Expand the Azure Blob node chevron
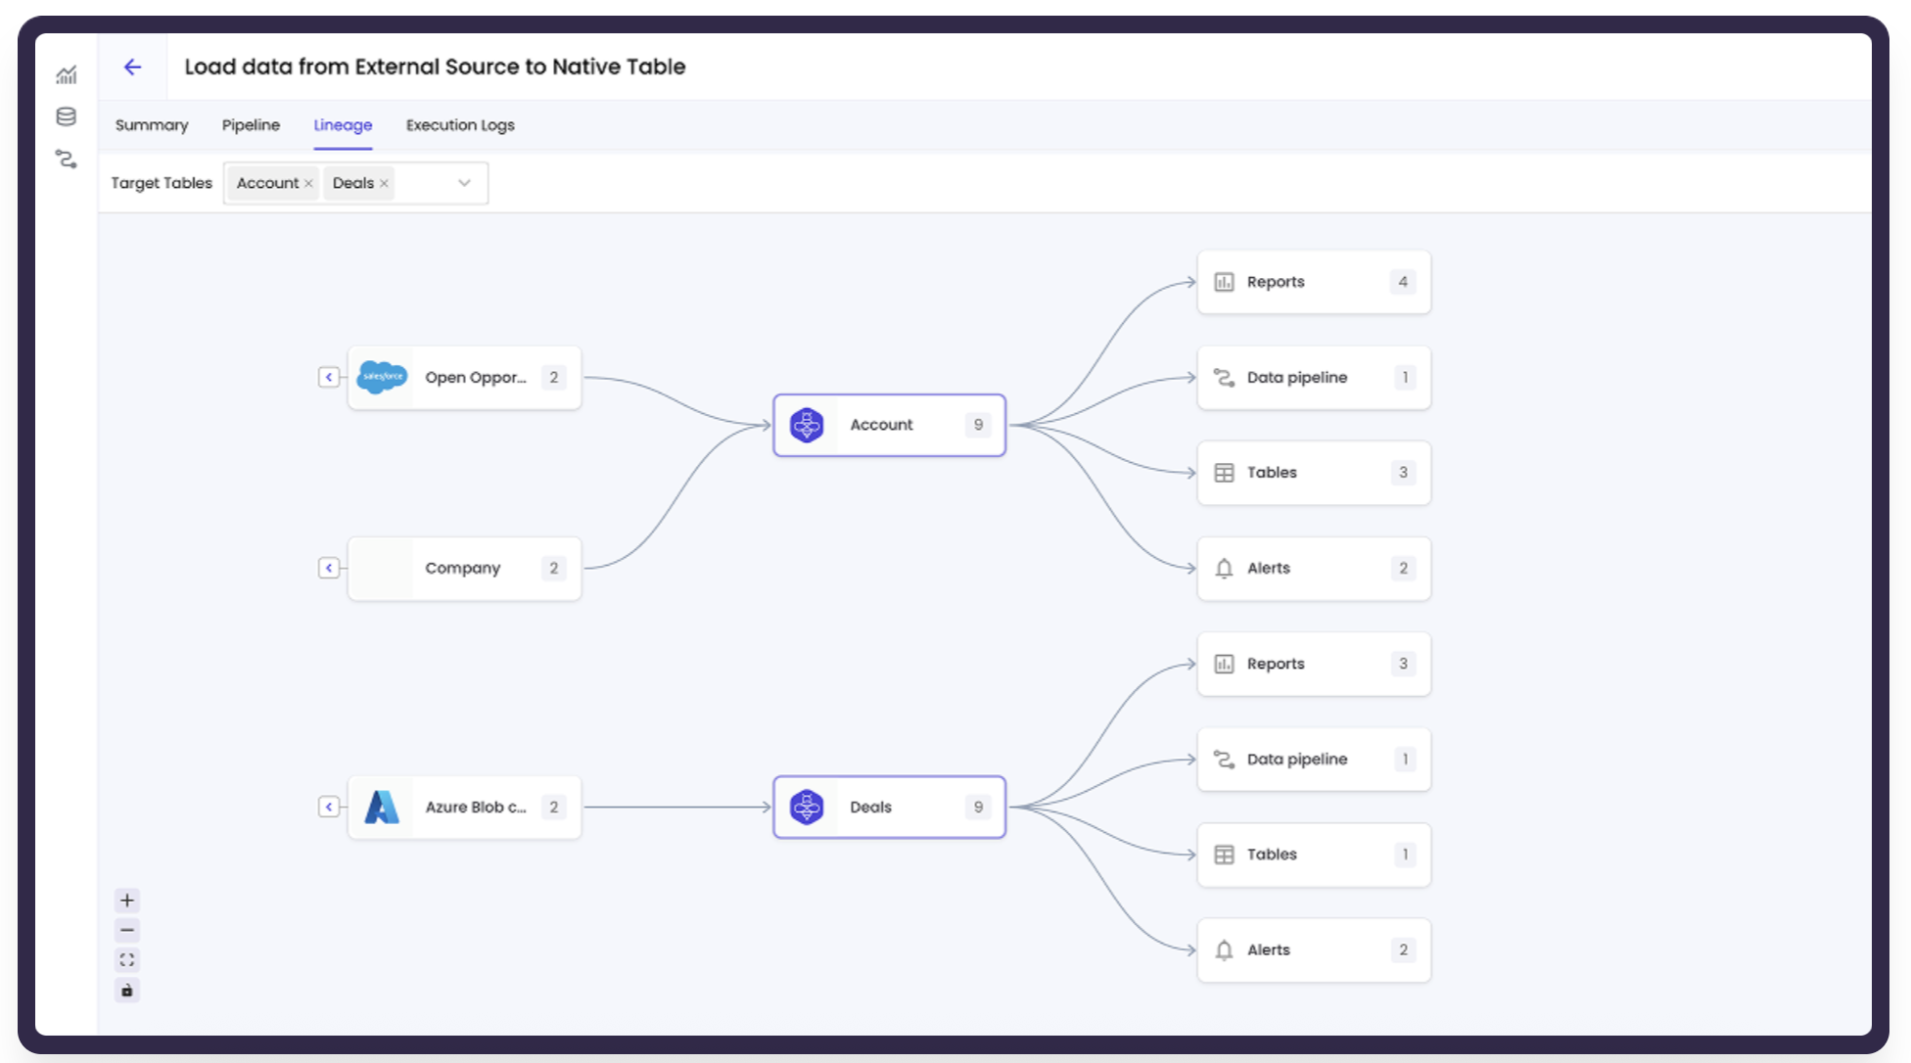The image size is (1911, 1063). pyautogui.click(x=329, y=807)
